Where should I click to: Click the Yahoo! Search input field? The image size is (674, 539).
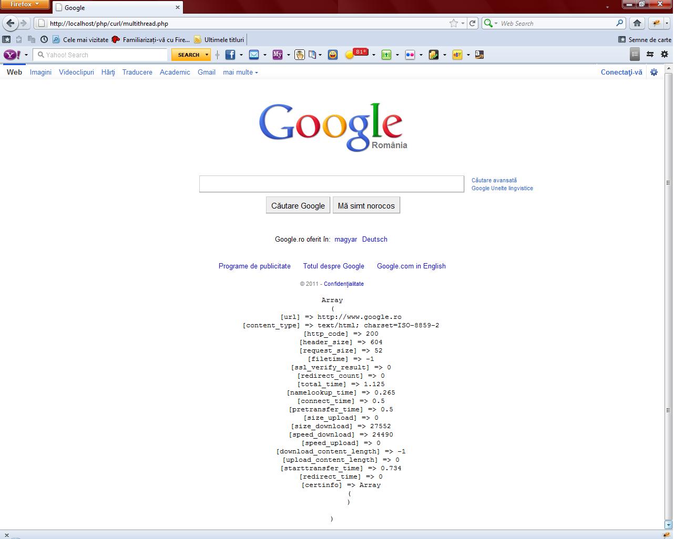[100, 55]
